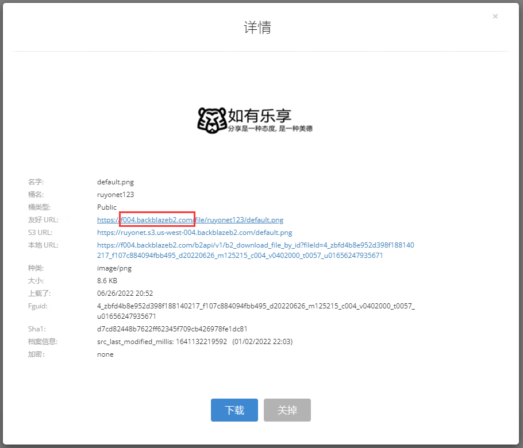
Task: Click the 名字: field label
Action: 36,182
